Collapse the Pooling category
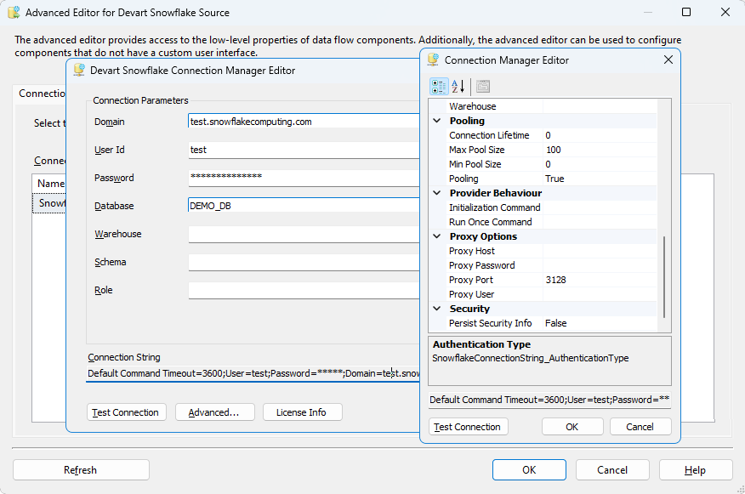This screenshot has width=745, height=494. pyautogui.click(x=437, y=122)
